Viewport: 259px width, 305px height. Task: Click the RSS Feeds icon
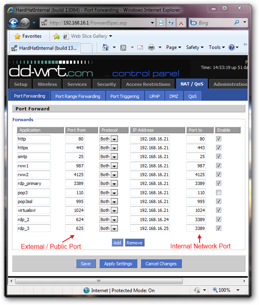(123, 47)
